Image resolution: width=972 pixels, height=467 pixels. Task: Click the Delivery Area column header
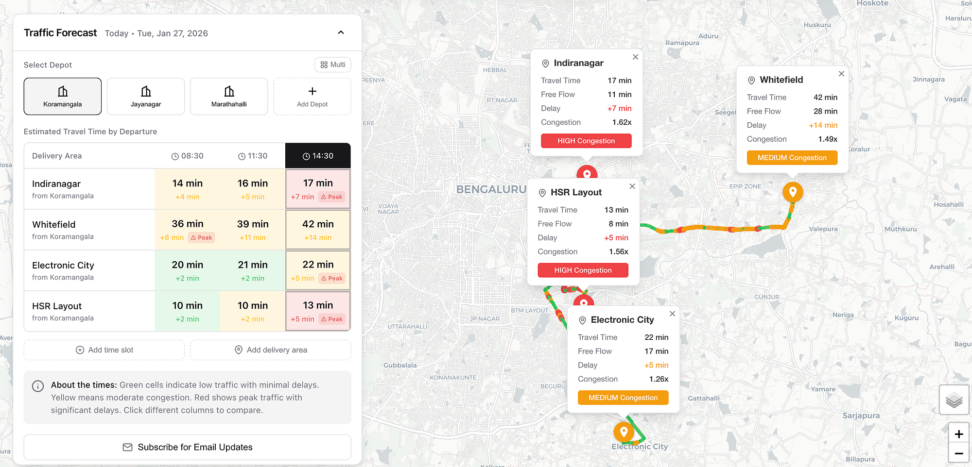pos(57,156)
